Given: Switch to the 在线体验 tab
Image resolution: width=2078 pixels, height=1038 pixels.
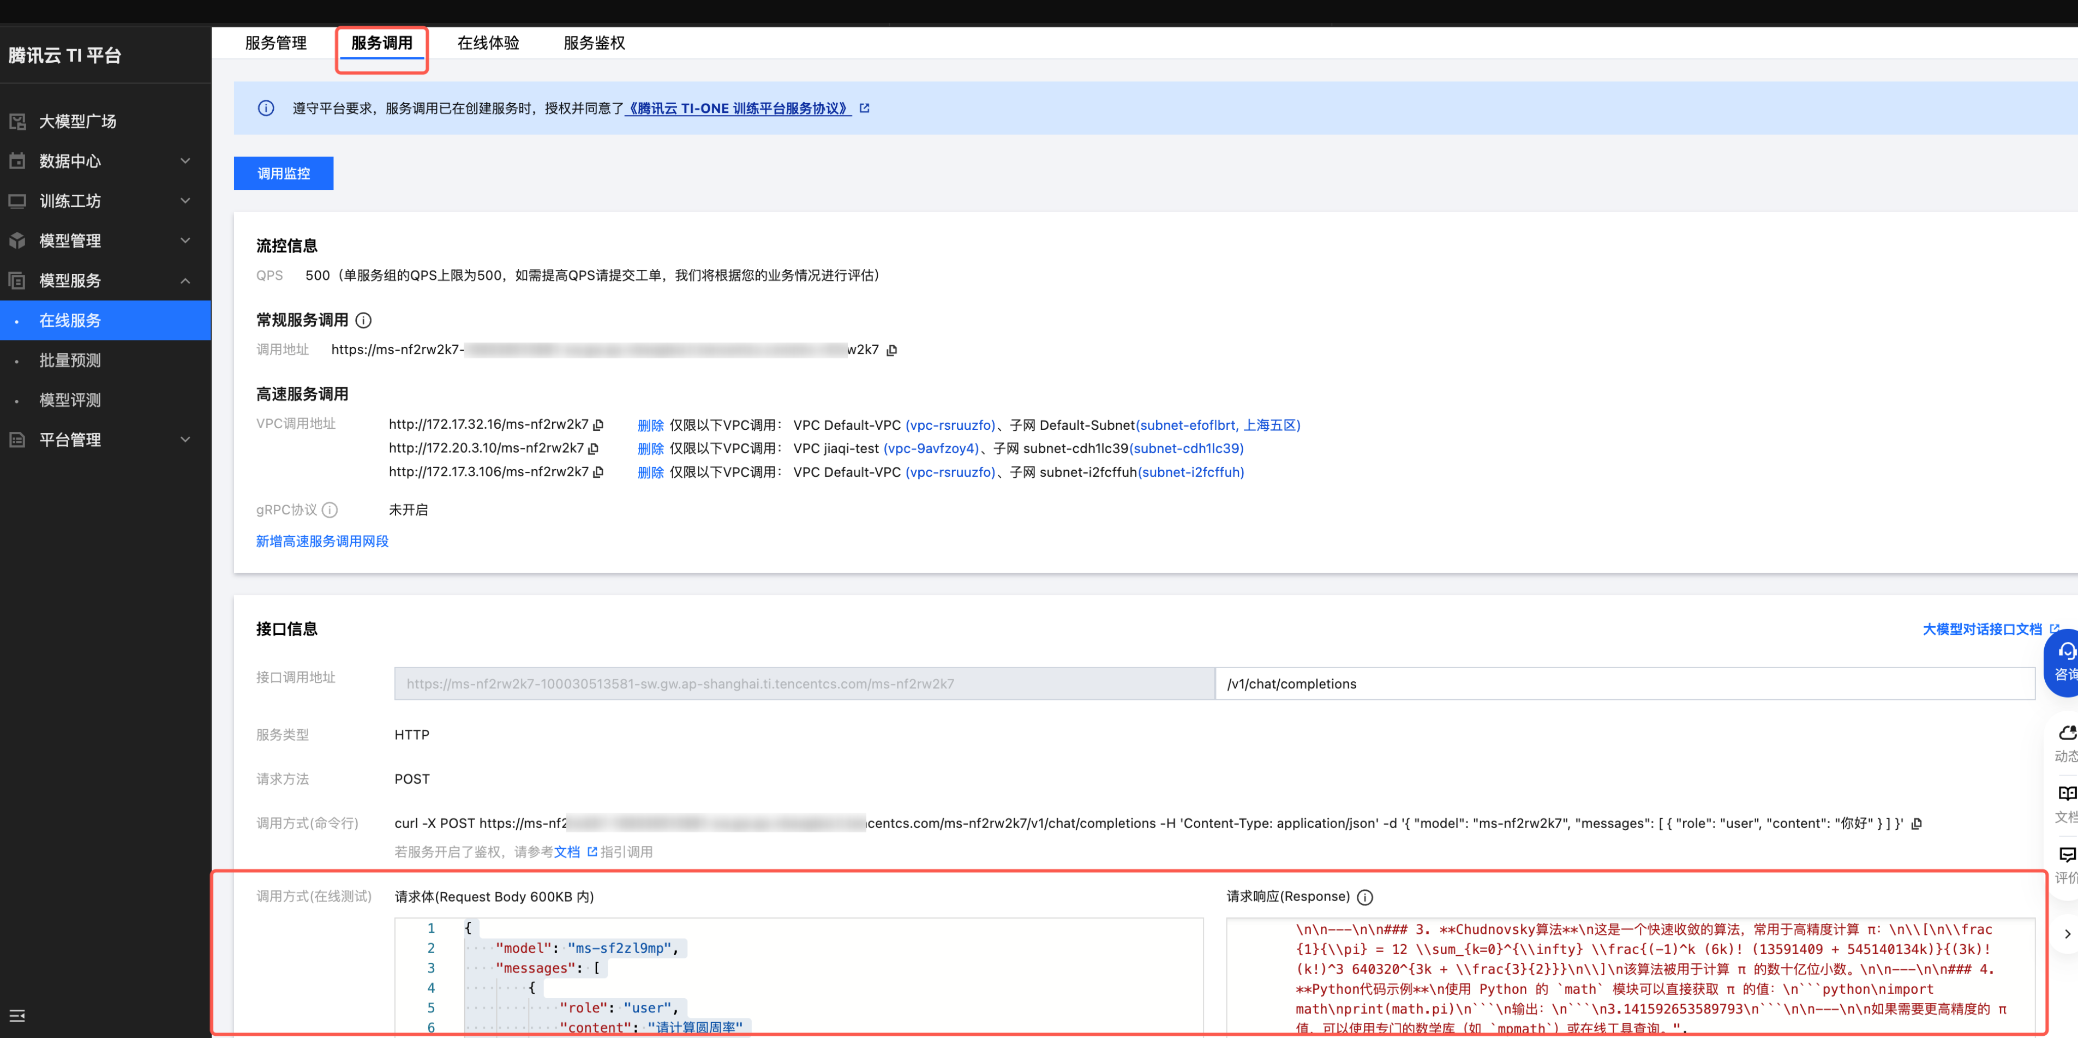Looking at the screenshot, I should [488, 43].
